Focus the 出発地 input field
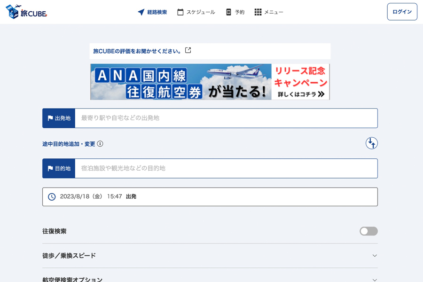This screenshot has width=423, height=282. click(x=226, y=118)
